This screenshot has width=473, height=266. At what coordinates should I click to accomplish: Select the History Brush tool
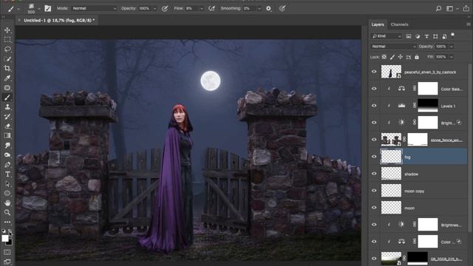click(x=7, y=117)
